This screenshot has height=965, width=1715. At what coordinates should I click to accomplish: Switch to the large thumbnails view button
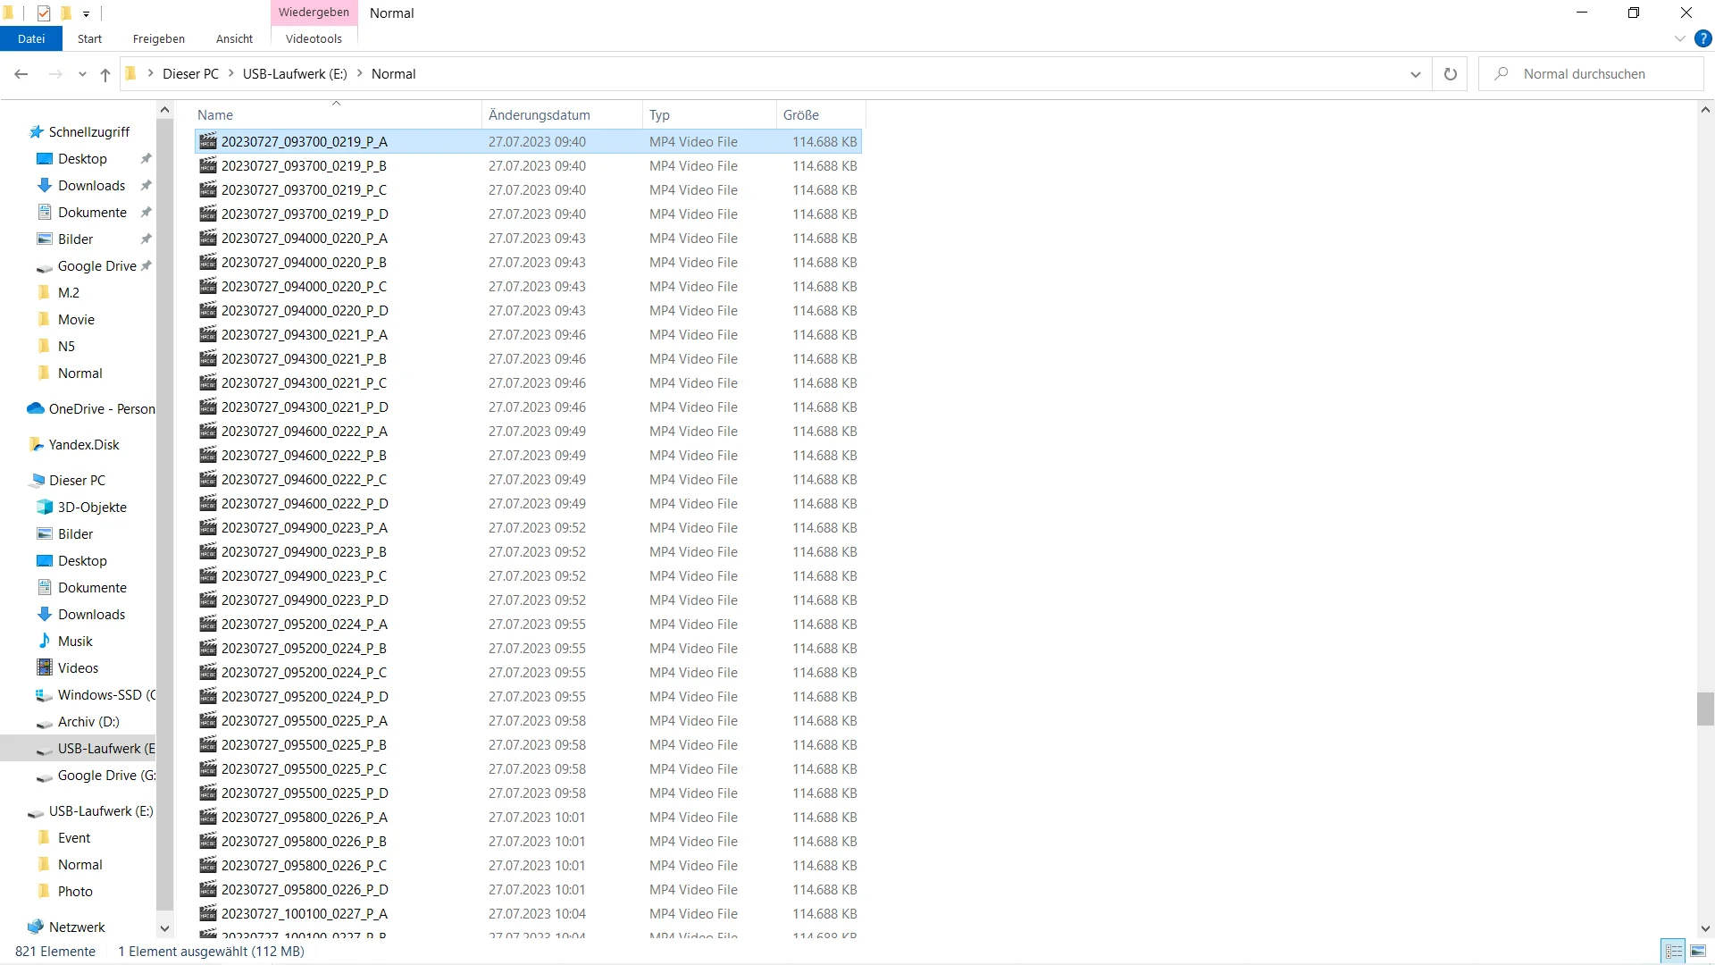[1698, 952]
